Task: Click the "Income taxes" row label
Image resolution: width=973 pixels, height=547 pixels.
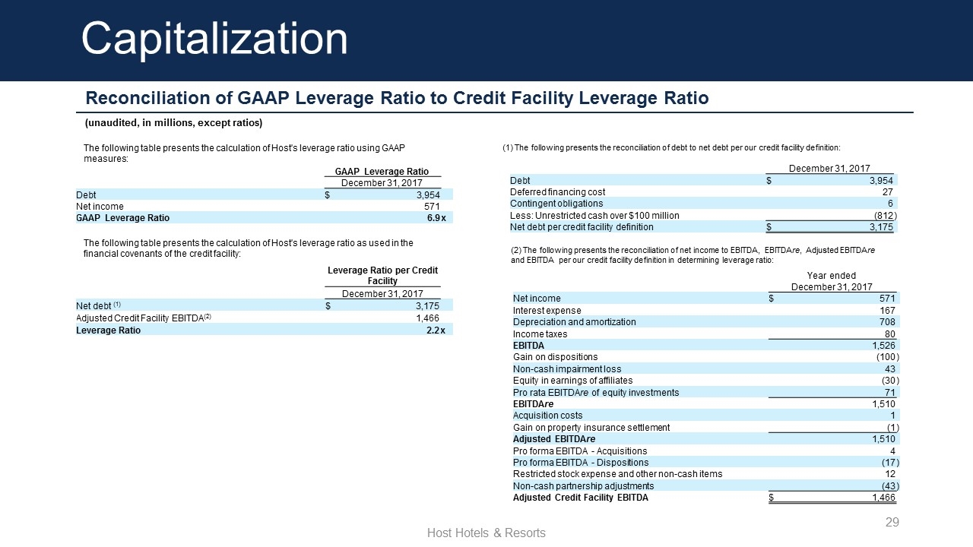Action: (540, 334)
